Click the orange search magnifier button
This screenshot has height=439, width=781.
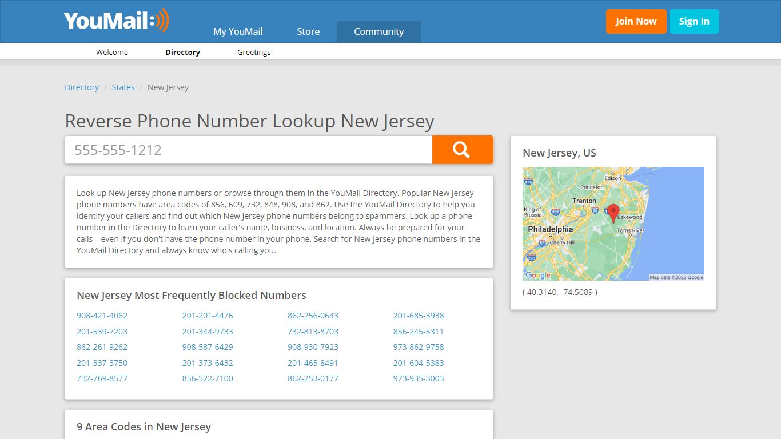[463, 150]
